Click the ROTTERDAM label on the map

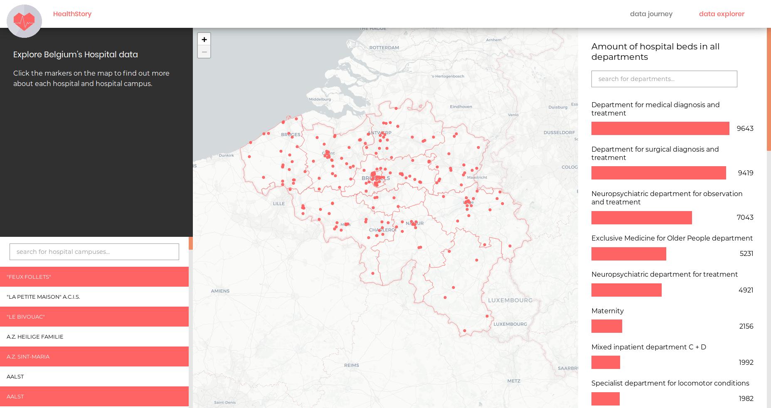(x=384, y=48)
